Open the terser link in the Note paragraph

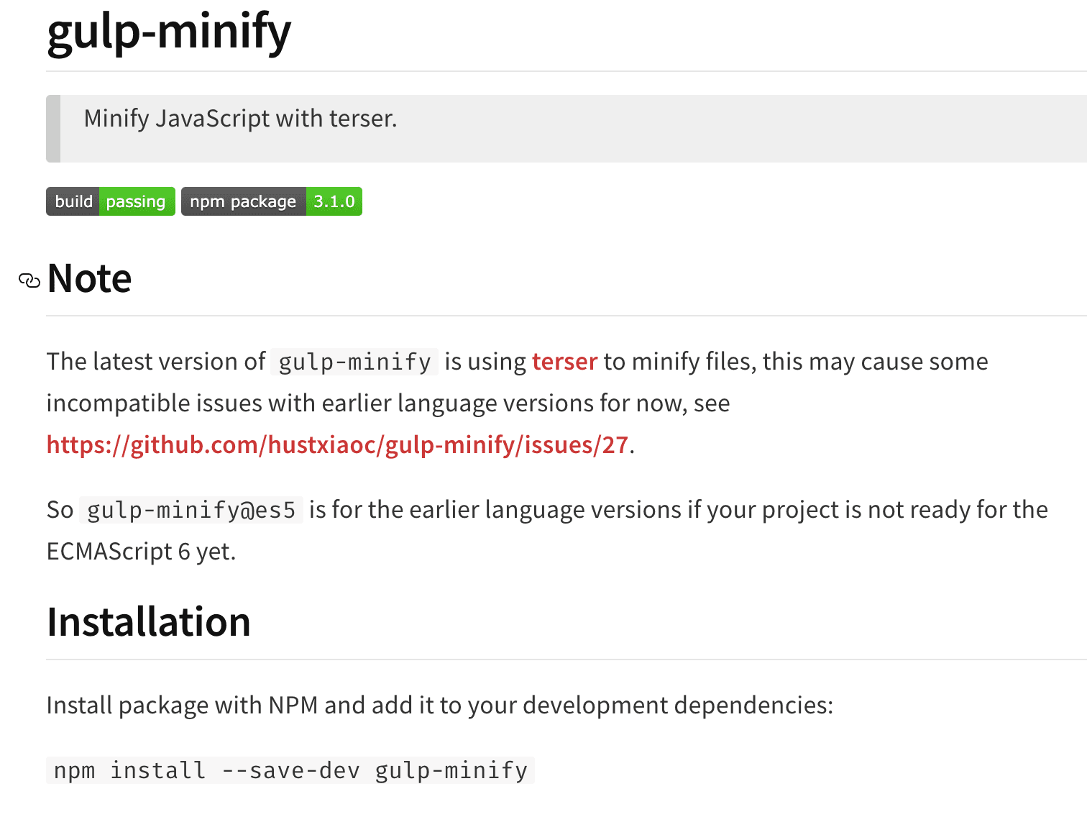[x=565, y=362]
